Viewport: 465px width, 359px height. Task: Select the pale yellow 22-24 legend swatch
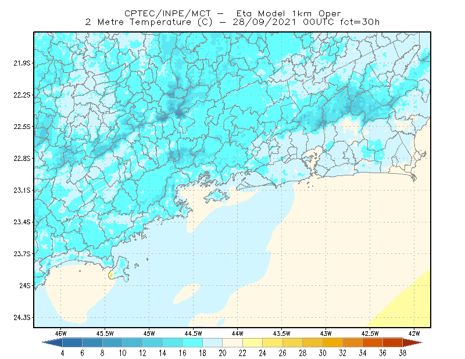[x=253, y=342]
